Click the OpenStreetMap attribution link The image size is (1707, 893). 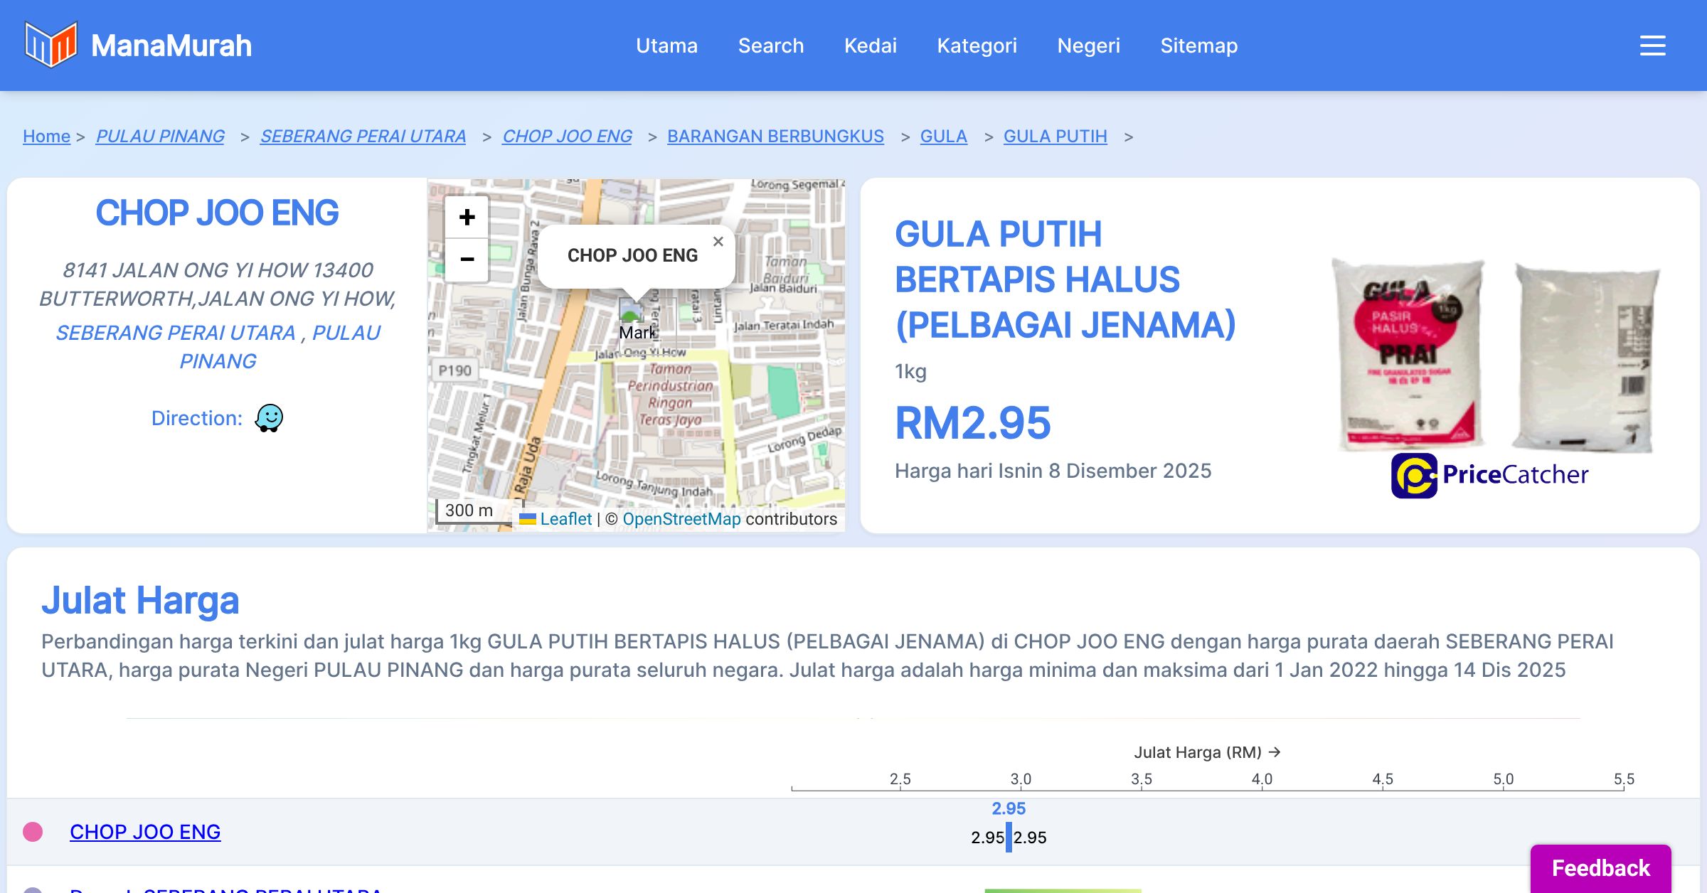pyautogui.click(x=681, y=519)
